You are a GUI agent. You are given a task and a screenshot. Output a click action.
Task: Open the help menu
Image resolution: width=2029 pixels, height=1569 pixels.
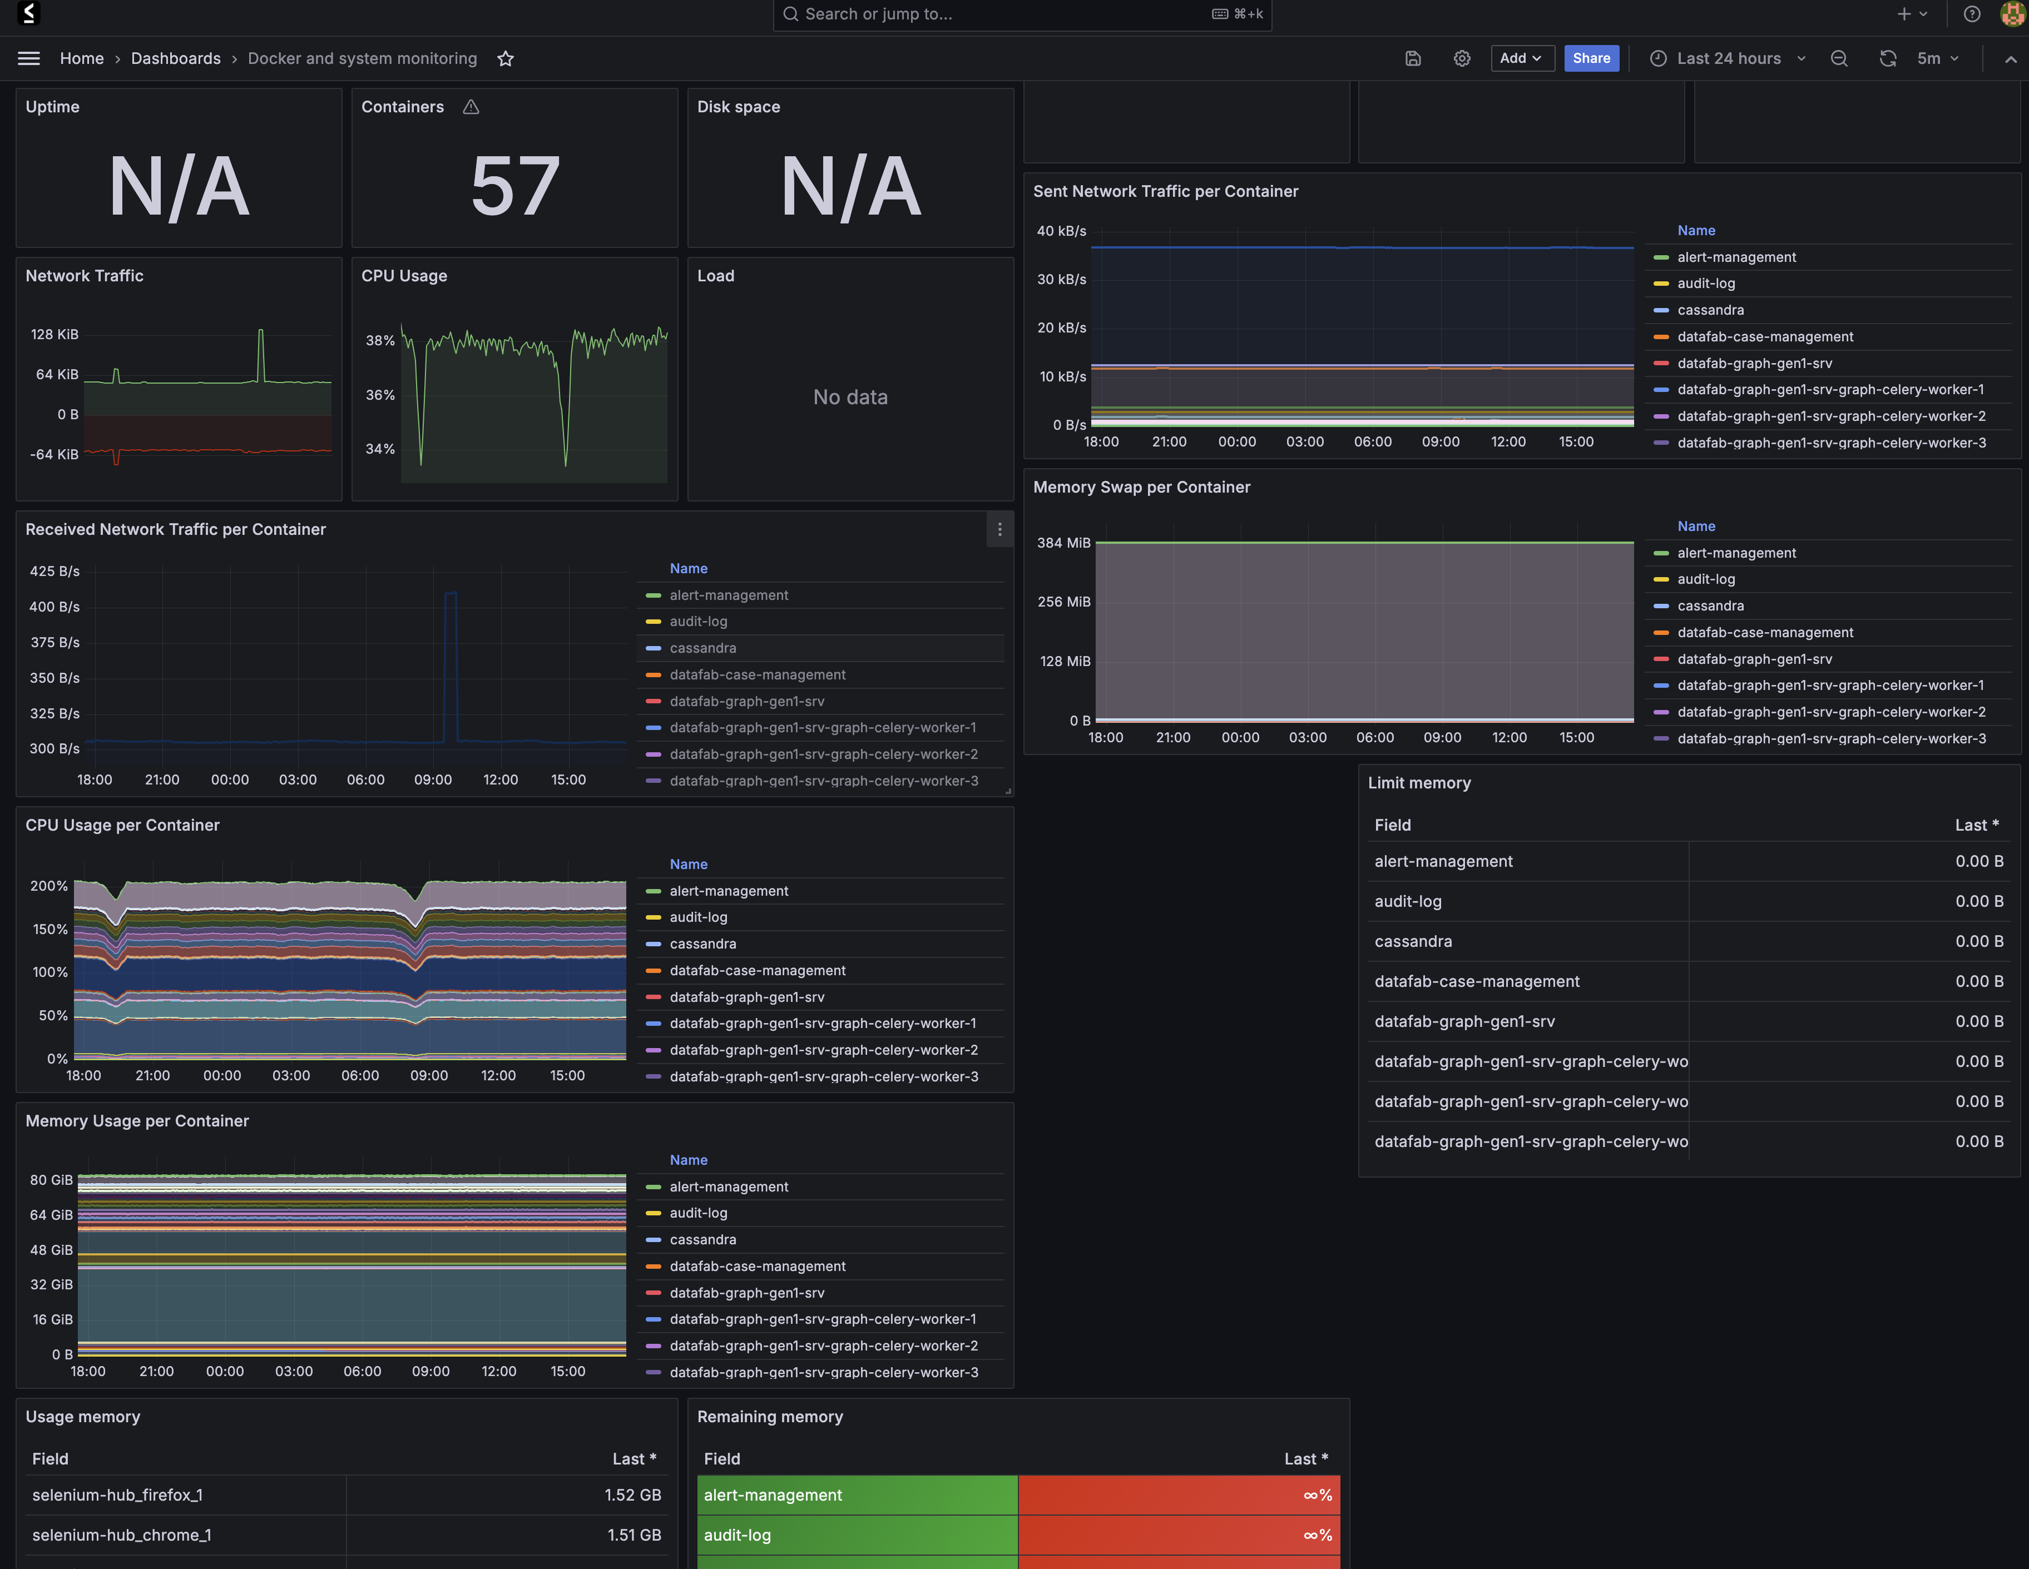(x=1971, y=14)
